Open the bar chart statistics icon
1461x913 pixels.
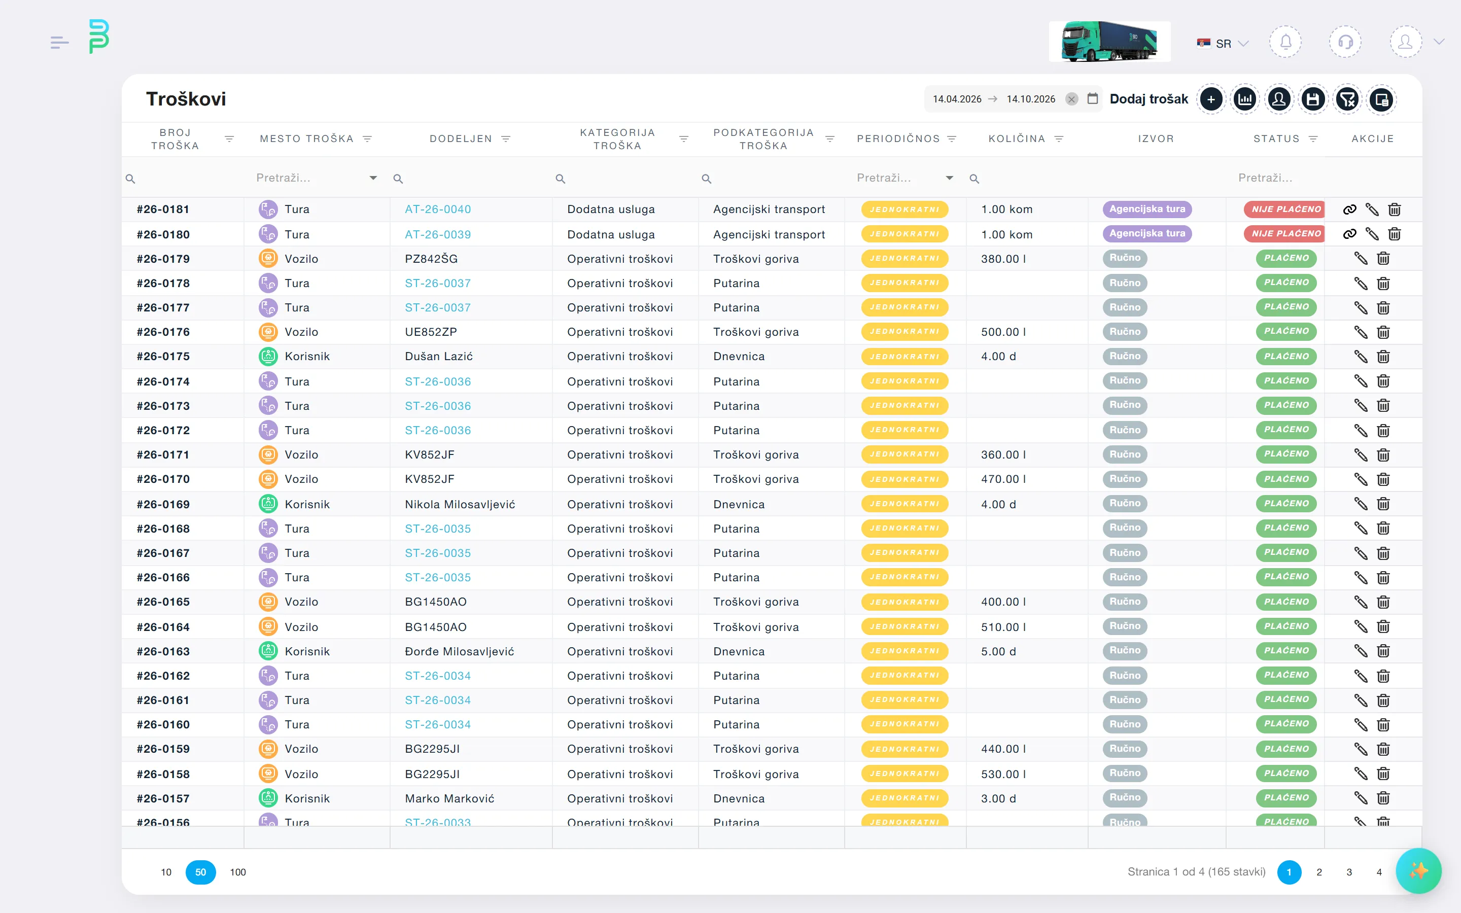click(x=1245, y=99)
